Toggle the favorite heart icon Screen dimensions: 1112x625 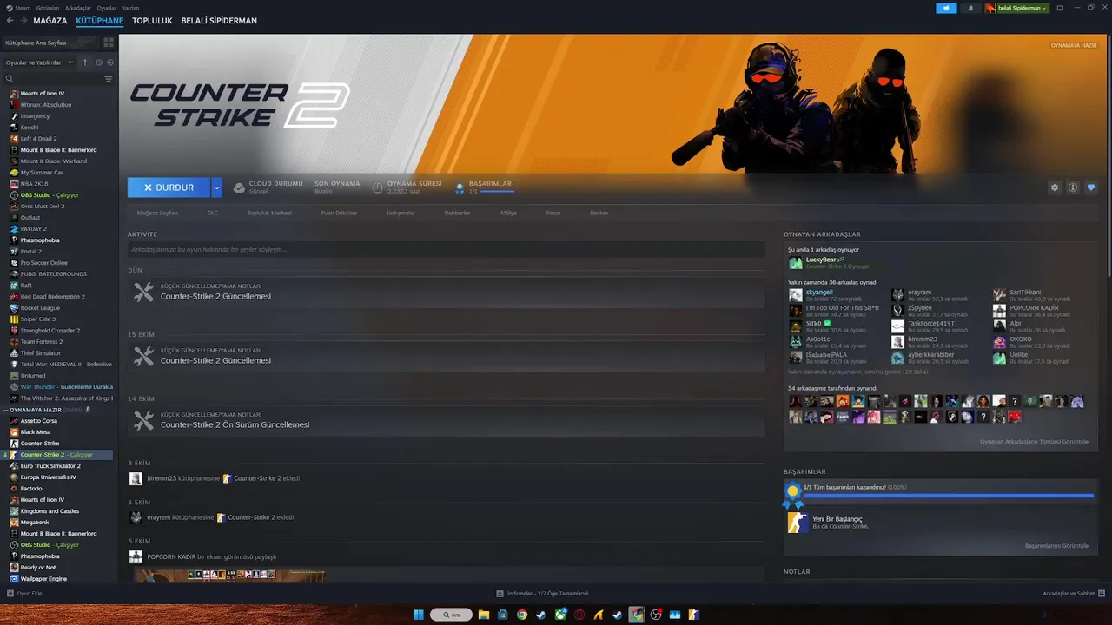tap(1091, 187)
